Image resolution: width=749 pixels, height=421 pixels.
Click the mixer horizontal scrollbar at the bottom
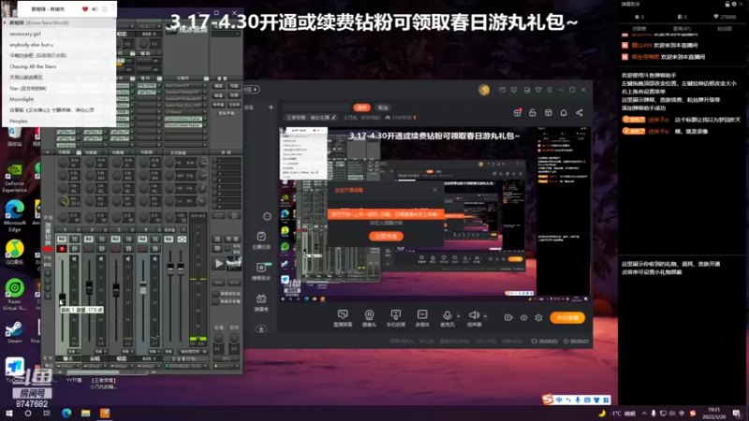(x=93, y=372)
